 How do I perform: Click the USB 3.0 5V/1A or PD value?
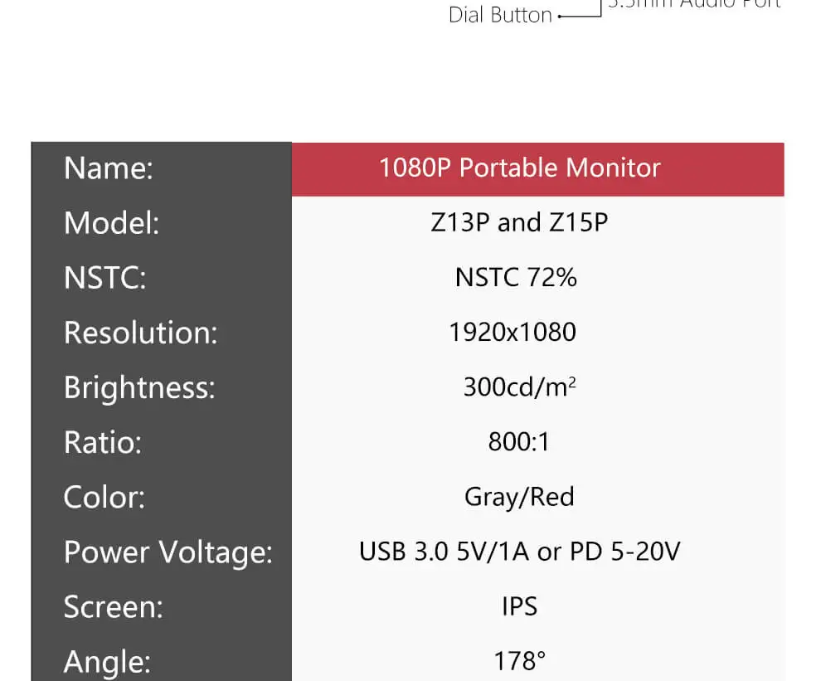[x=519, y=552]
